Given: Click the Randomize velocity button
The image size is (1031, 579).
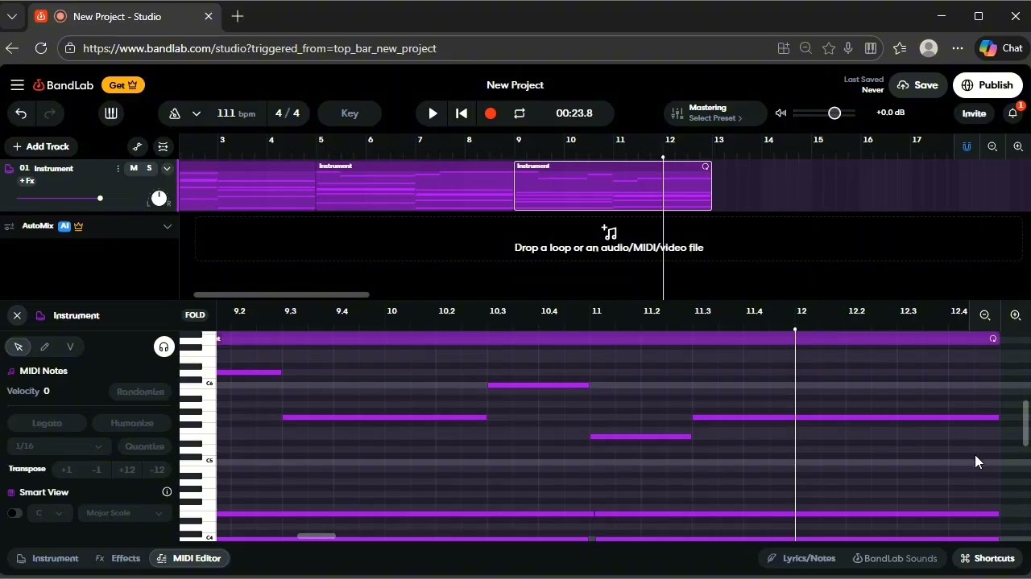Looking at the screenshot, I should pyautogui.click(x=140, y=392).
